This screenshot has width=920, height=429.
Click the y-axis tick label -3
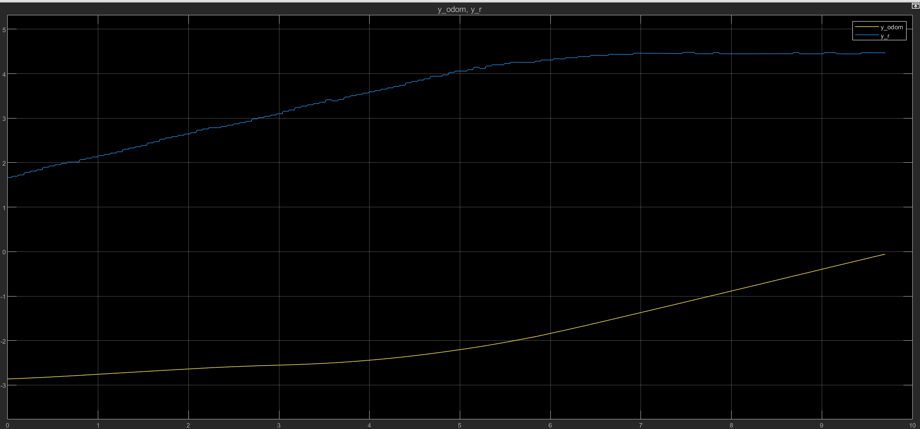pyautogui.click(x=3, y=385)
